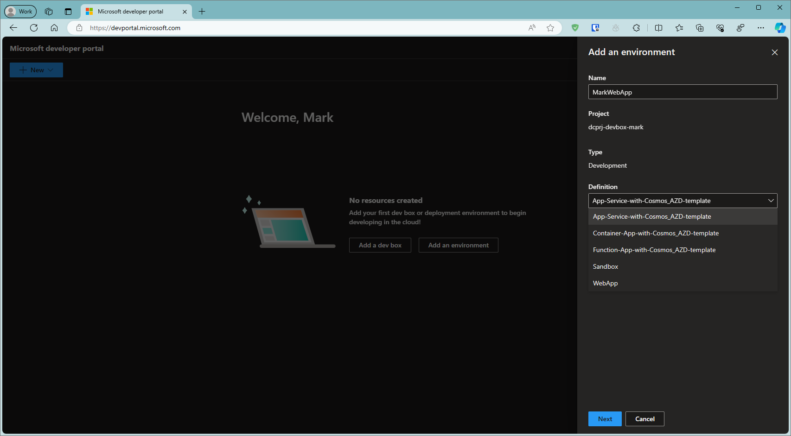Go back to previous page
Viewport: 791px width, 436px height.
point(13,28)
